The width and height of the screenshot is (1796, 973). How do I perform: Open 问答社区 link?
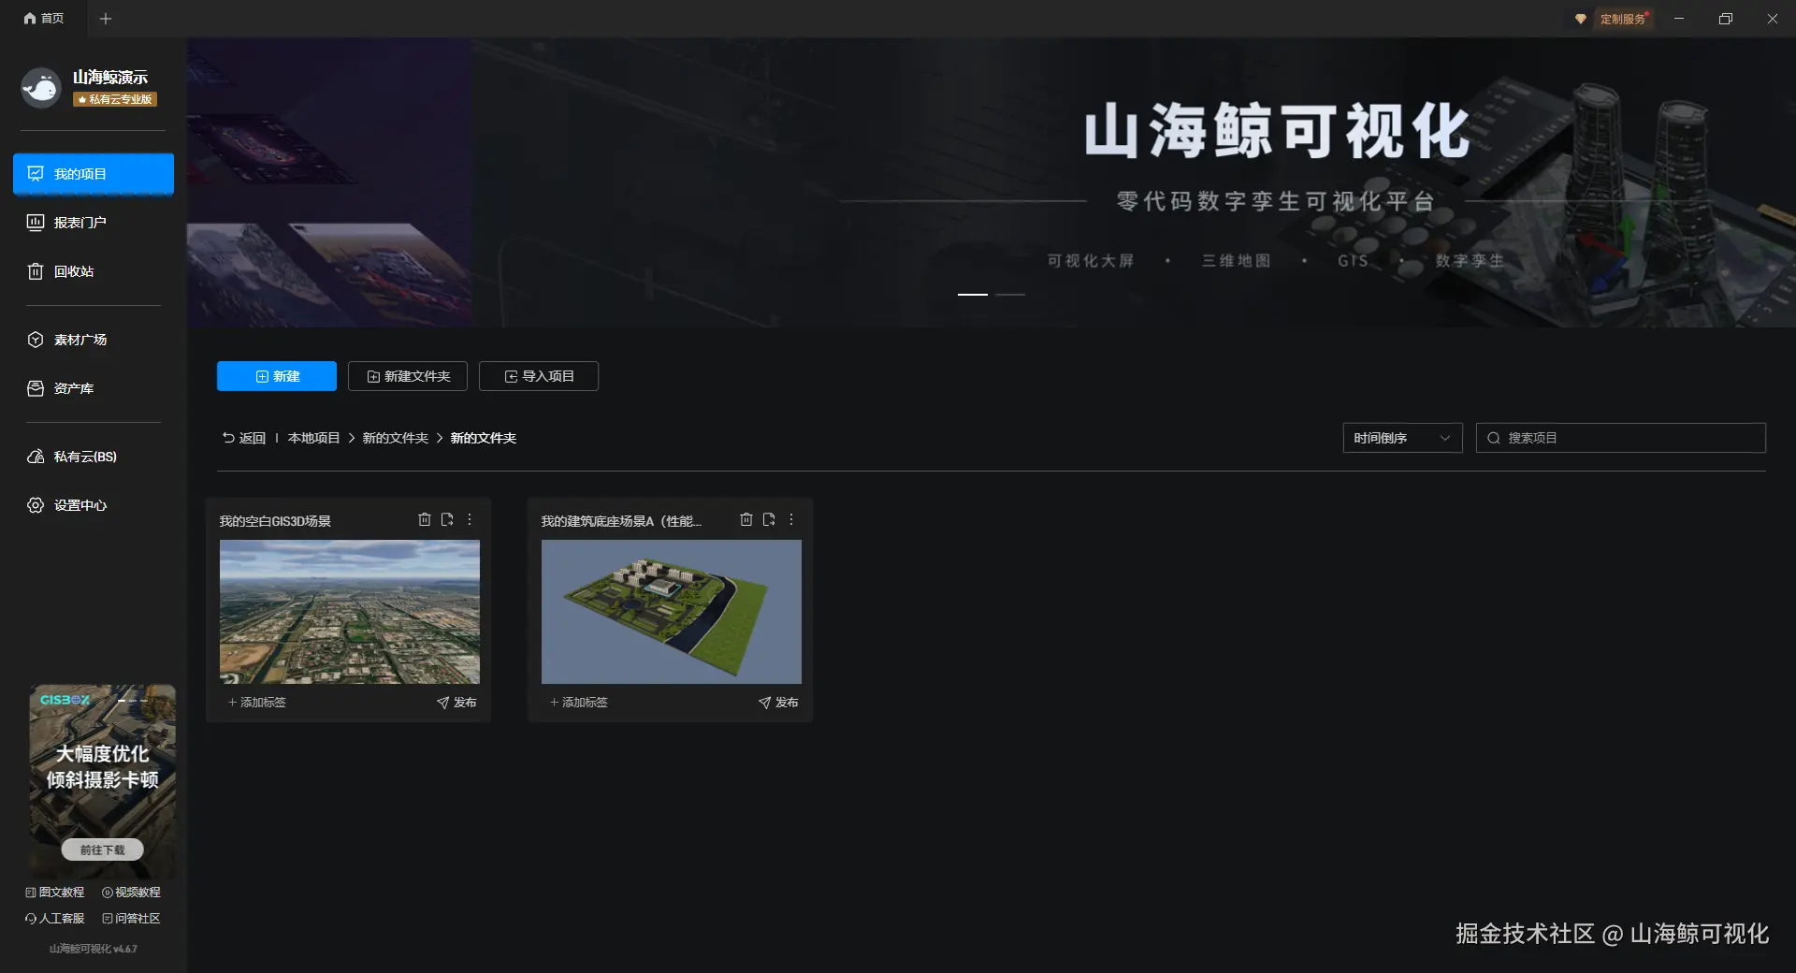[x=131, y=919]
